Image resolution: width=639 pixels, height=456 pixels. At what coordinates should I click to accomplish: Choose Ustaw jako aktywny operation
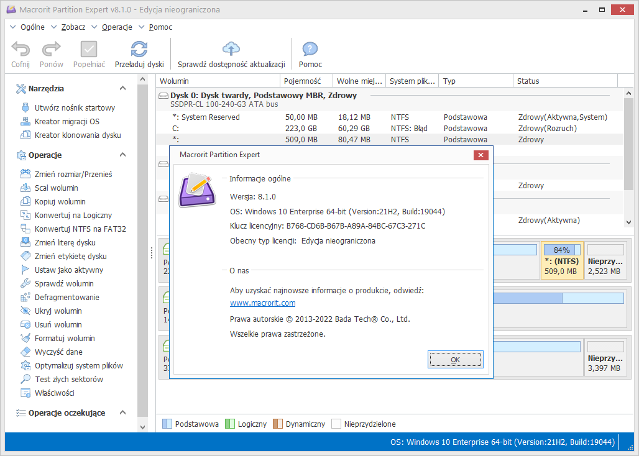(x=69, y=270)
